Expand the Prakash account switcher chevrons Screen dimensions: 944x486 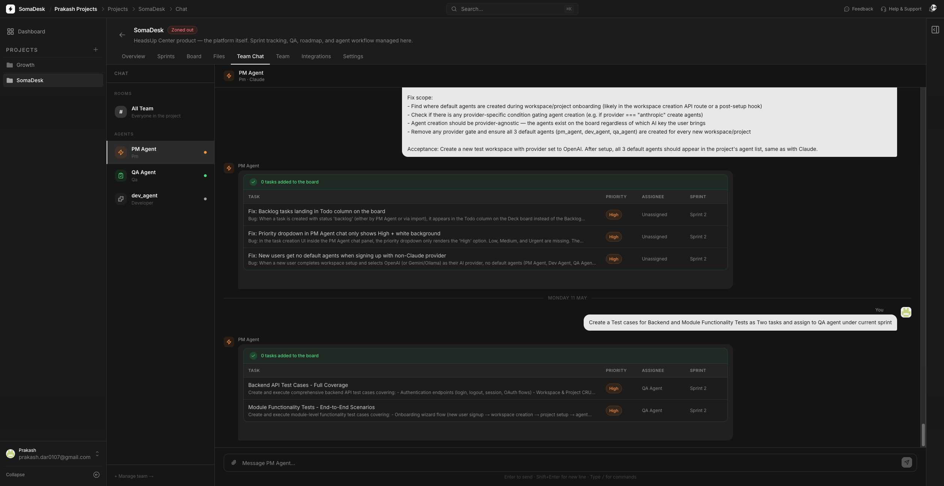pyautogui.click(x=97, y=454)
